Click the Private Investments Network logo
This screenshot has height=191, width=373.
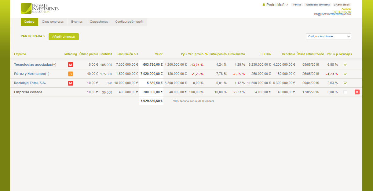click(39, 9)
